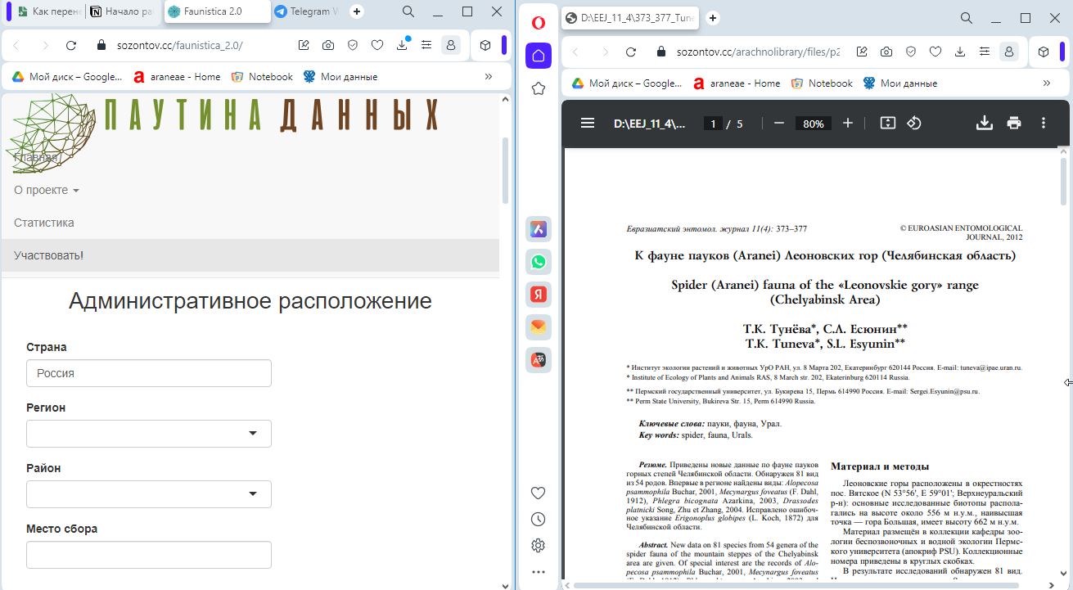
Task: Show more bookmarks chevron in Faunistica window
Action: click(x=489, y=76)
